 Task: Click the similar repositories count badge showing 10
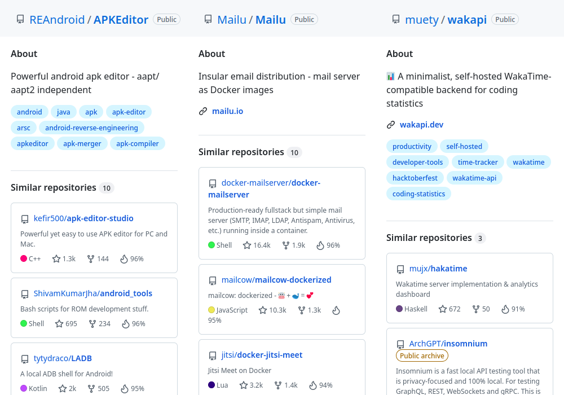pyautogui.click(x=107, y=187)
